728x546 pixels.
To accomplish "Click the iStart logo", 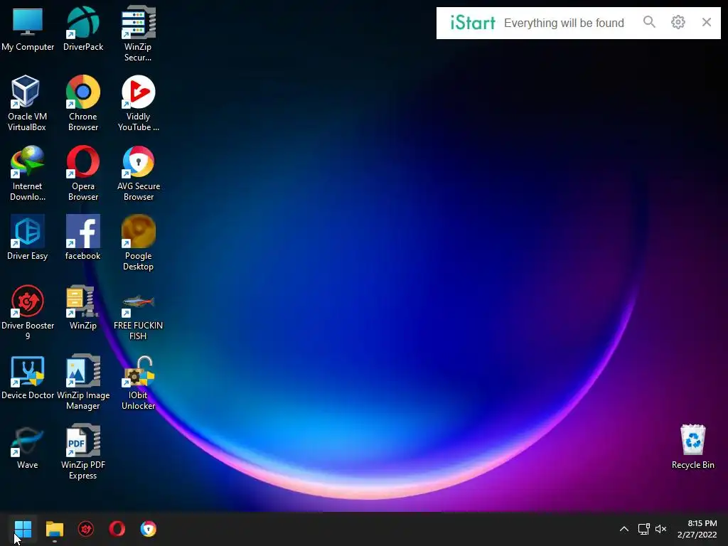I will point(473,22).
